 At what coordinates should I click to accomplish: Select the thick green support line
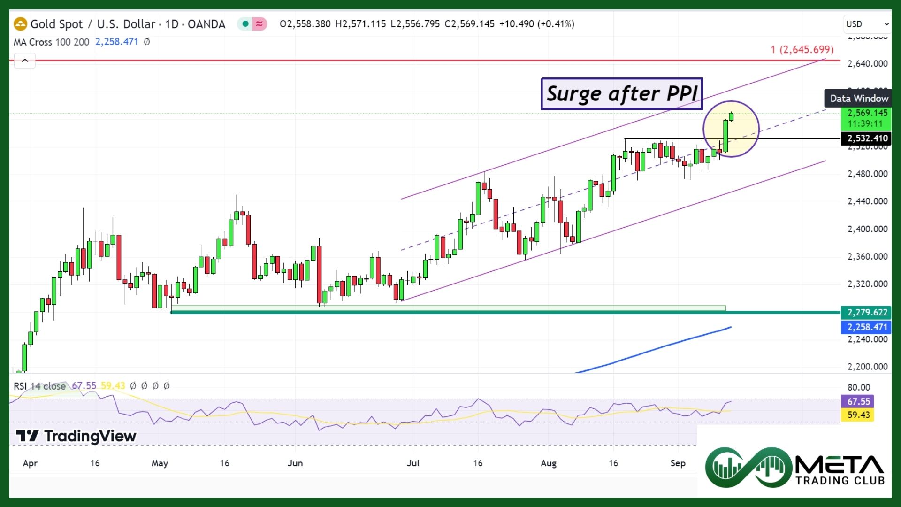505,312
